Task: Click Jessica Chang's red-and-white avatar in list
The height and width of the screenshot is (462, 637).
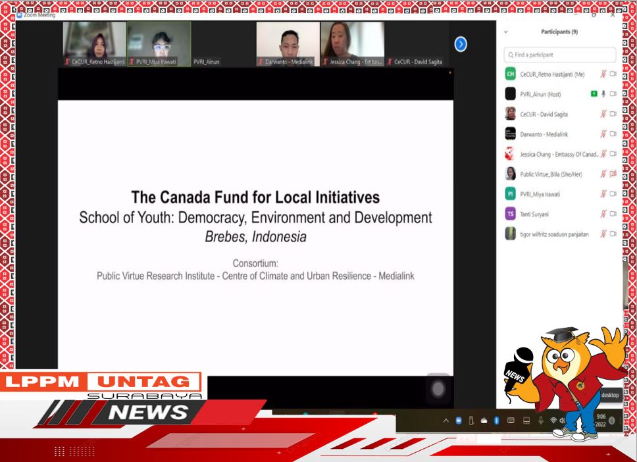Action: (x=510, y=153)
